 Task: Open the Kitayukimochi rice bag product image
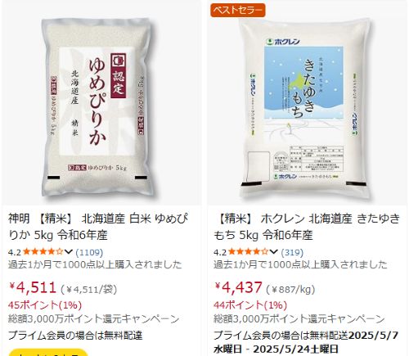pyautogui.click(x=305, y=108)
